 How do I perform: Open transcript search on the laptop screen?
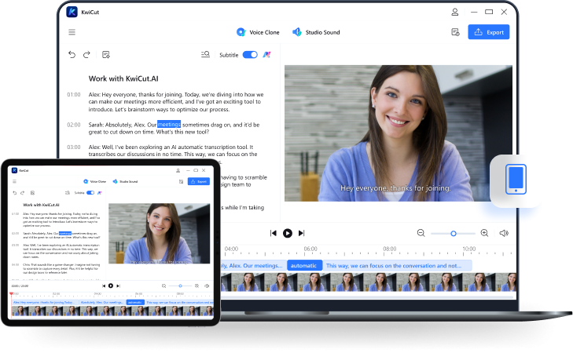[x=206, y=55]
